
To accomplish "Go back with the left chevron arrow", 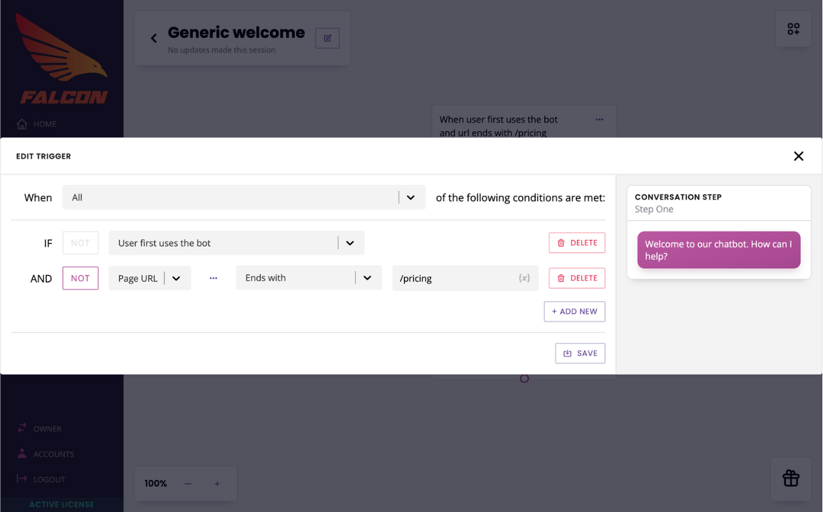I will click(154, 39).
